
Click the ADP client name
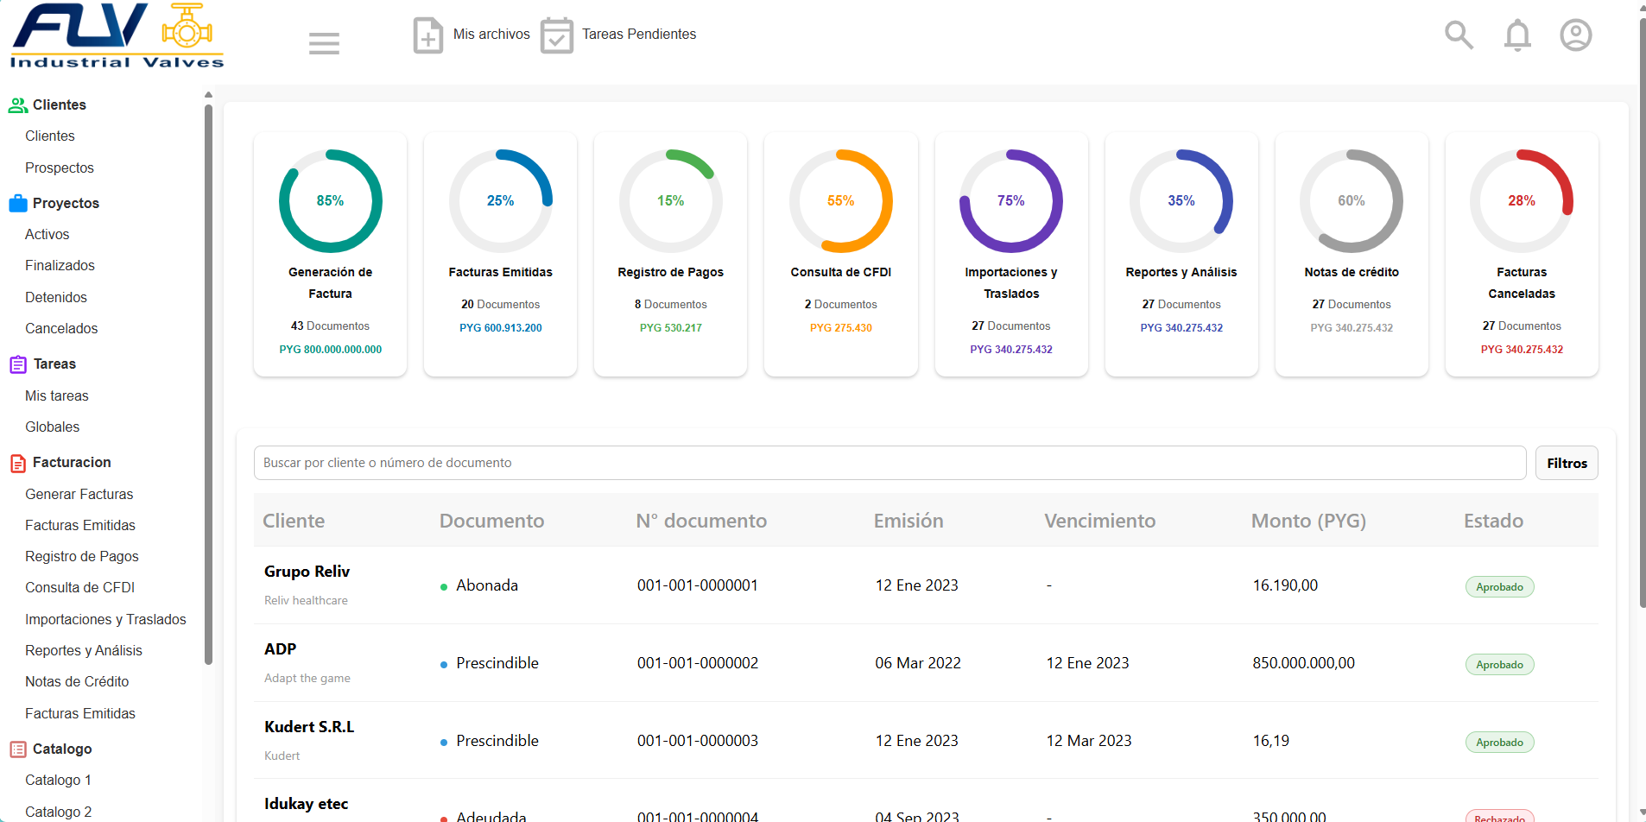[280, 649]
